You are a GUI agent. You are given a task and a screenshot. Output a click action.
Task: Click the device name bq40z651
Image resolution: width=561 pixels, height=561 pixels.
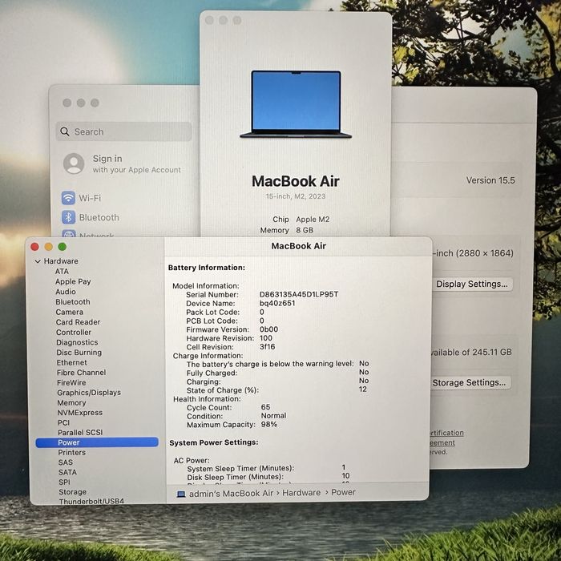tap(277, 303)
